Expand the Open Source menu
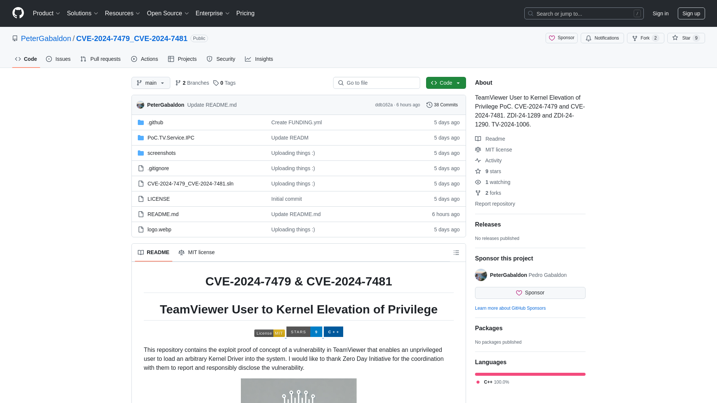 pos(168,13)
